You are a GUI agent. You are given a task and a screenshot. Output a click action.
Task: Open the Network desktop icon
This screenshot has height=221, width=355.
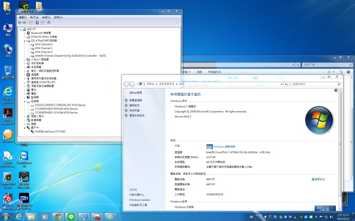(x=8, y=51)
